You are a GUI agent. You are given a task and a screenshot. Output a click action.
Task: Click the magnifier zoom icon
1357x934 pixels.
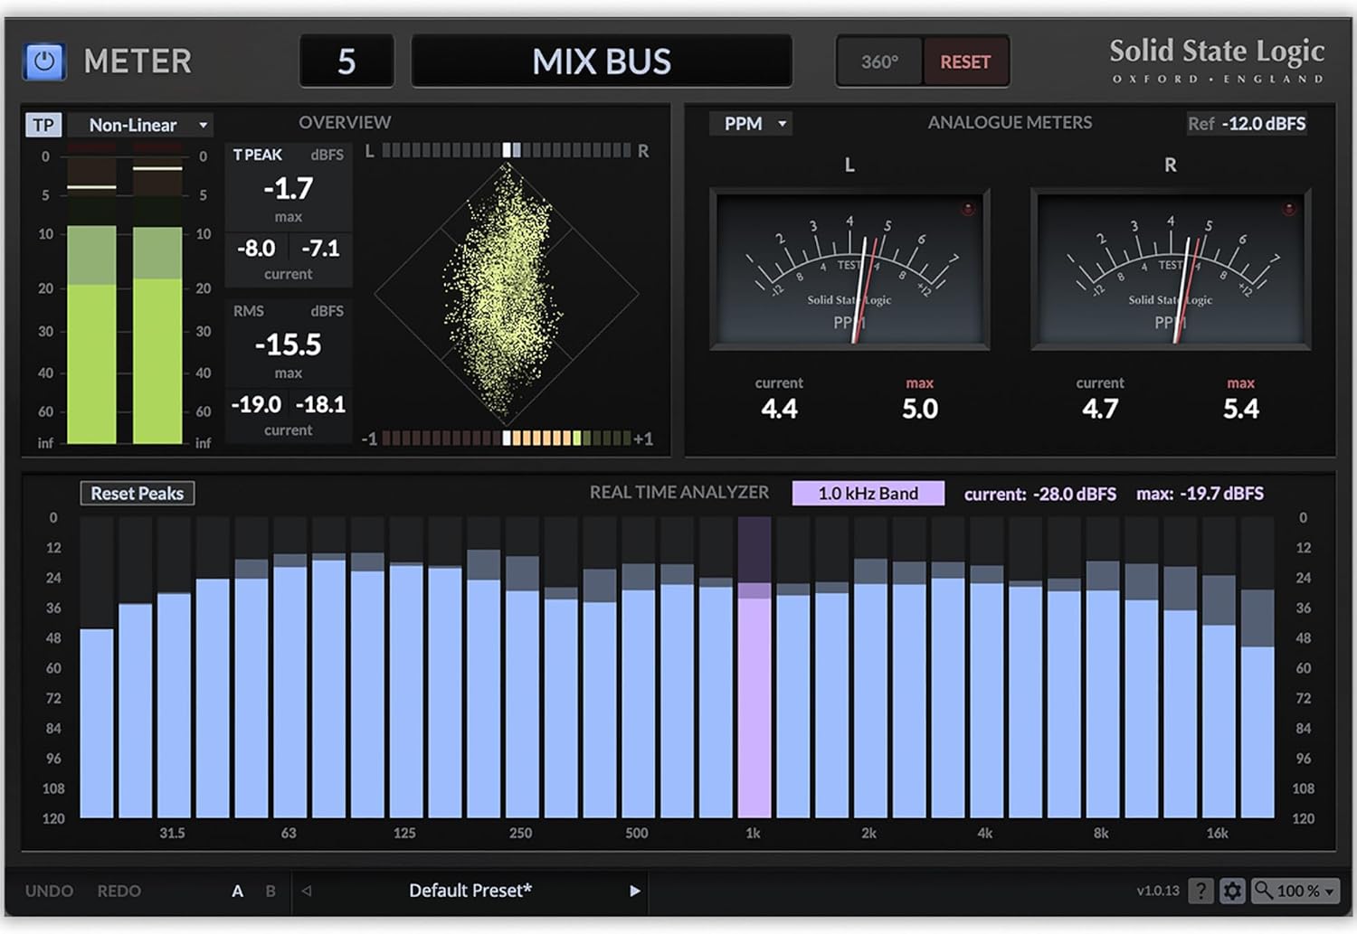1263,891
